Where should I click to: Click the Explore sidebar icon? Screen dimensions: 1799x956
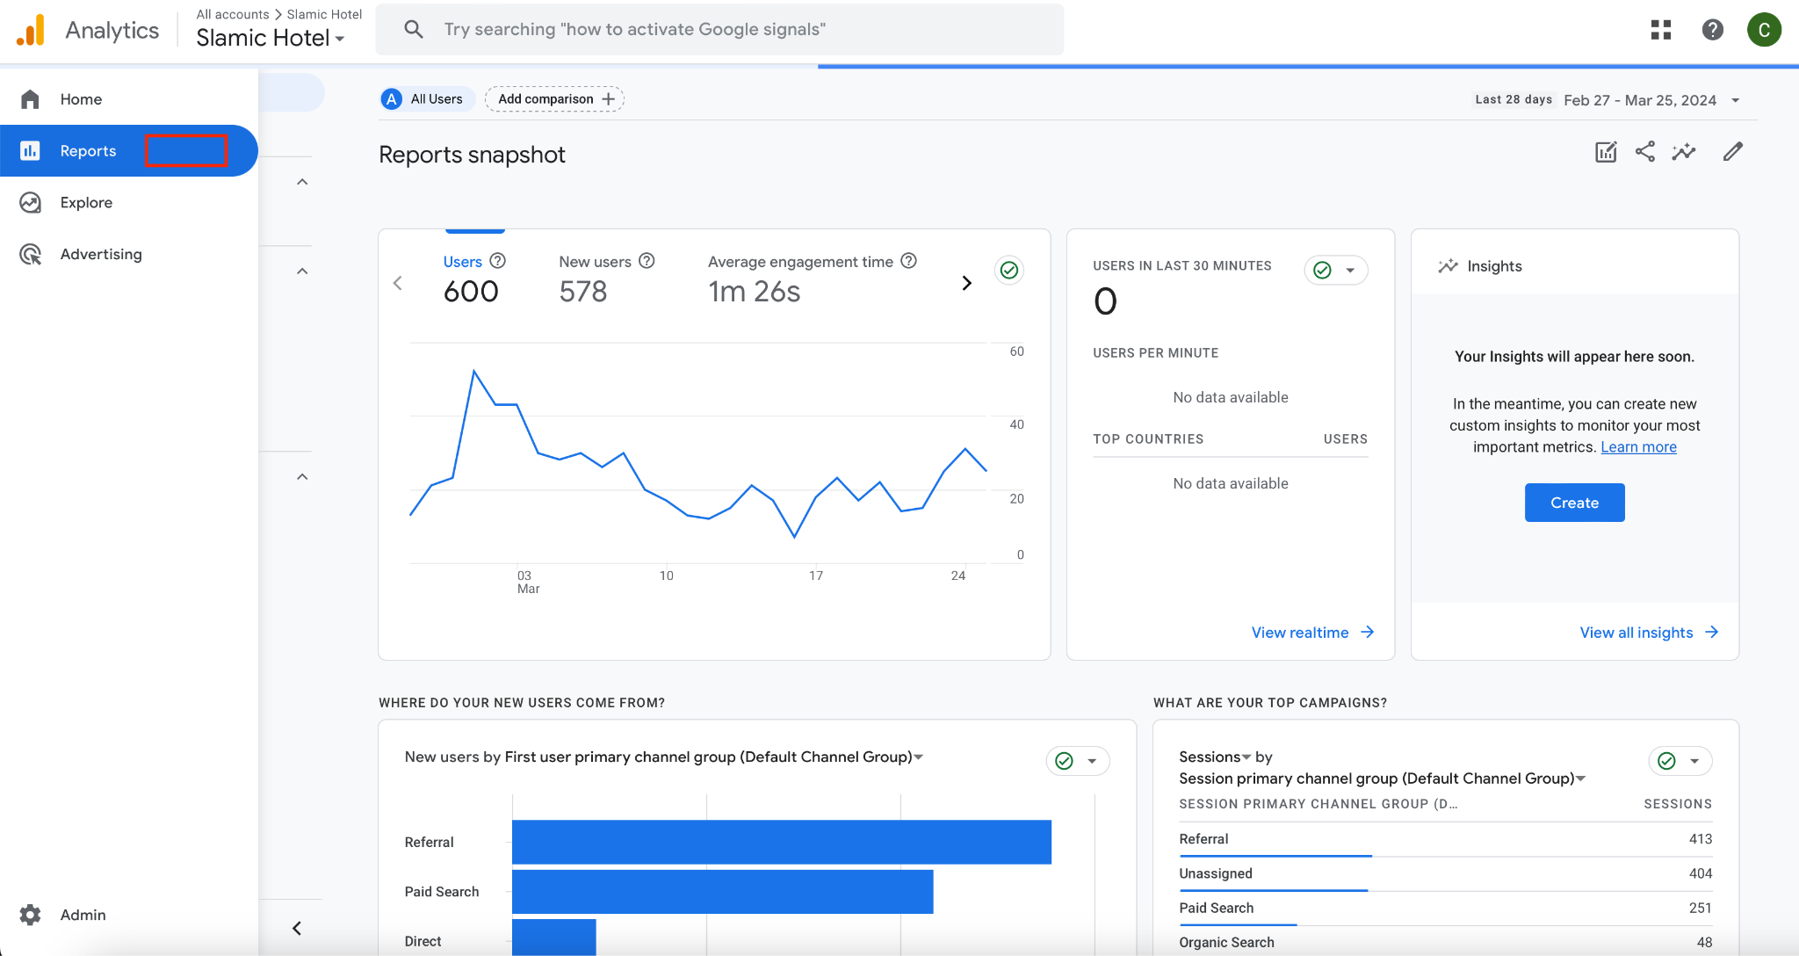[30, 203]
